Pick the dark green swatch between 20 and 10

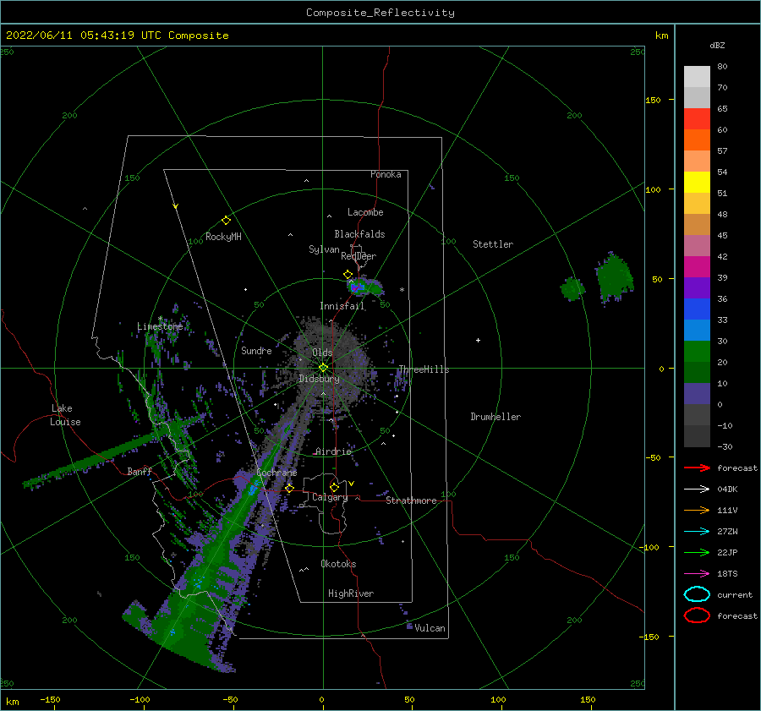697,372
